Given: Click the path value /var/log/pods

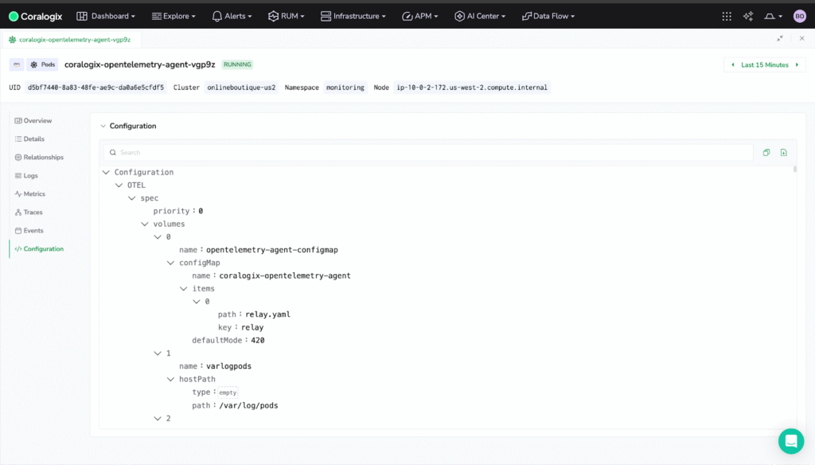Looking at the screenshot, I should pos(248,406).
